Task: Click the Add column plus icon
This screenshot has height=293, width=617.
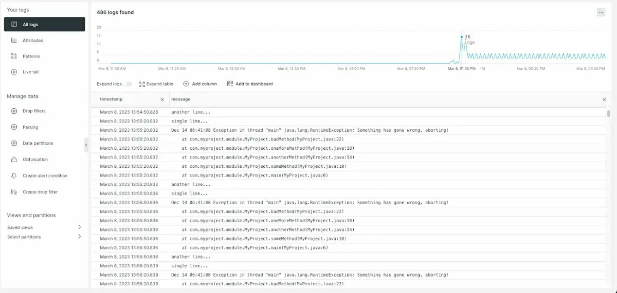Action: [x=186, y=84]
